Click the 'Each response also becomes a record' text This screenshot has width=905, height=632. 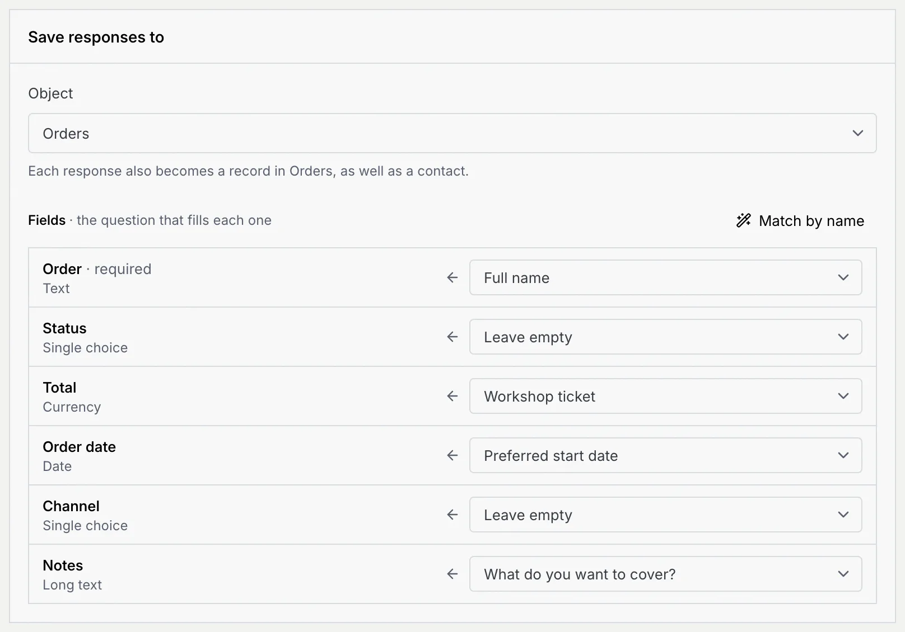pyautogui.click(x=248, y=171)
